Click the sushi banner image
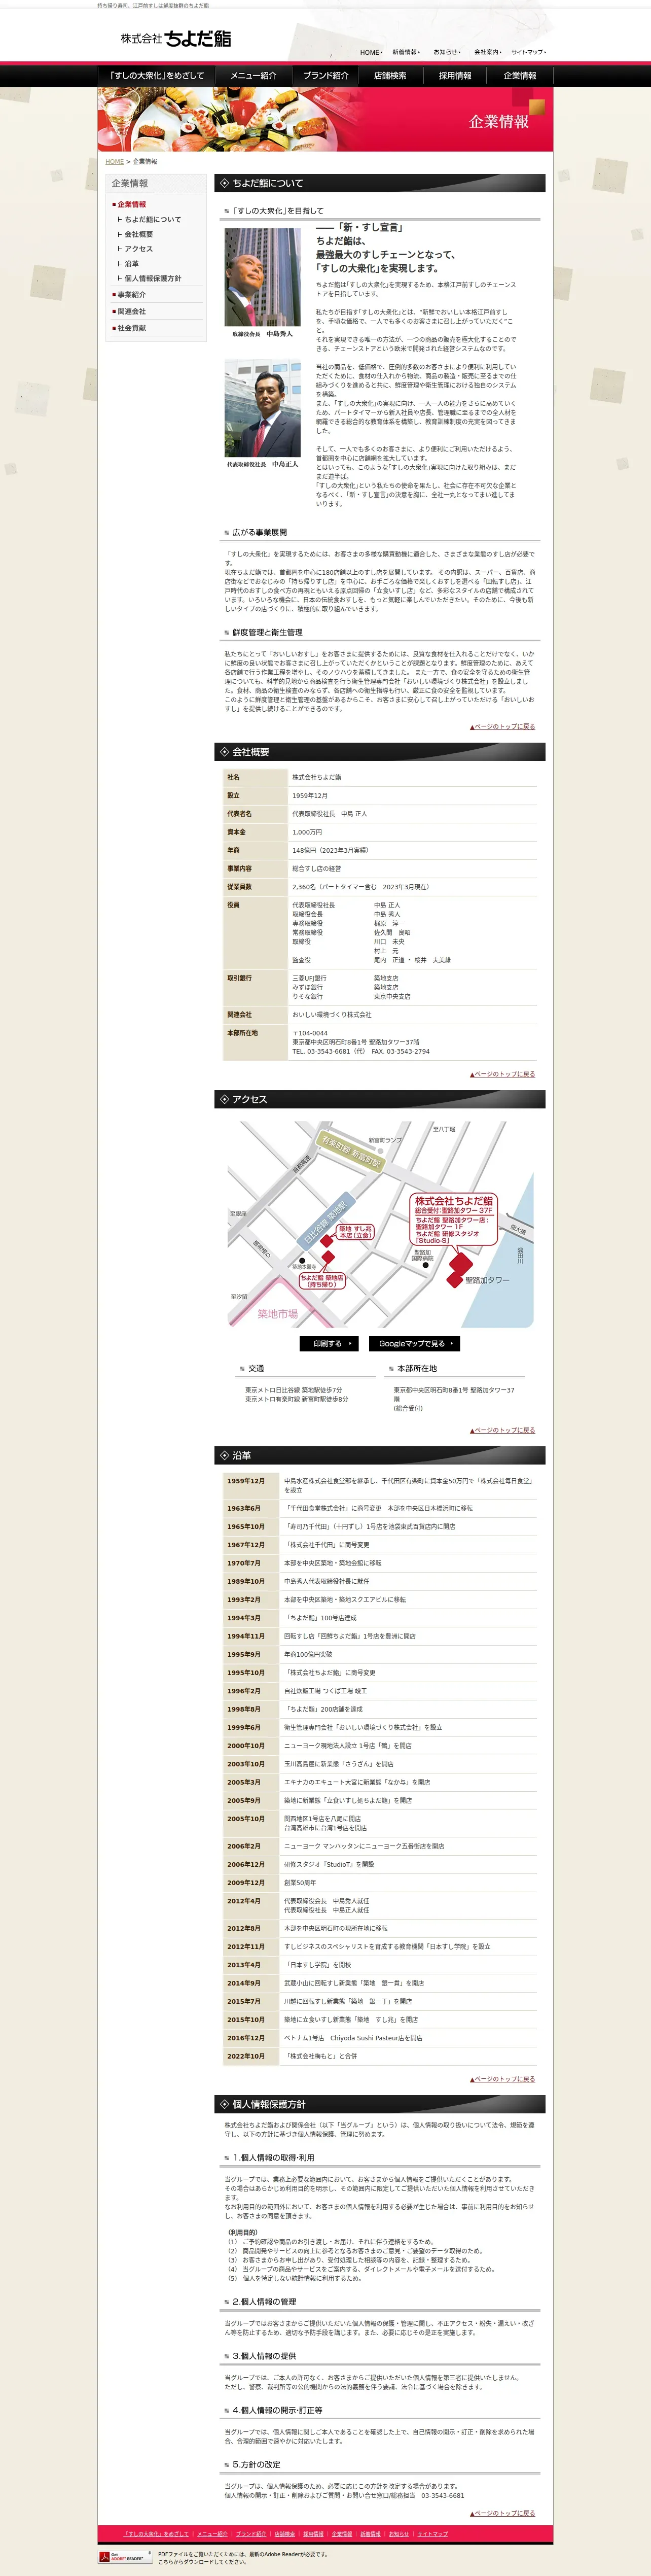651x2576 pixels. 325,119
